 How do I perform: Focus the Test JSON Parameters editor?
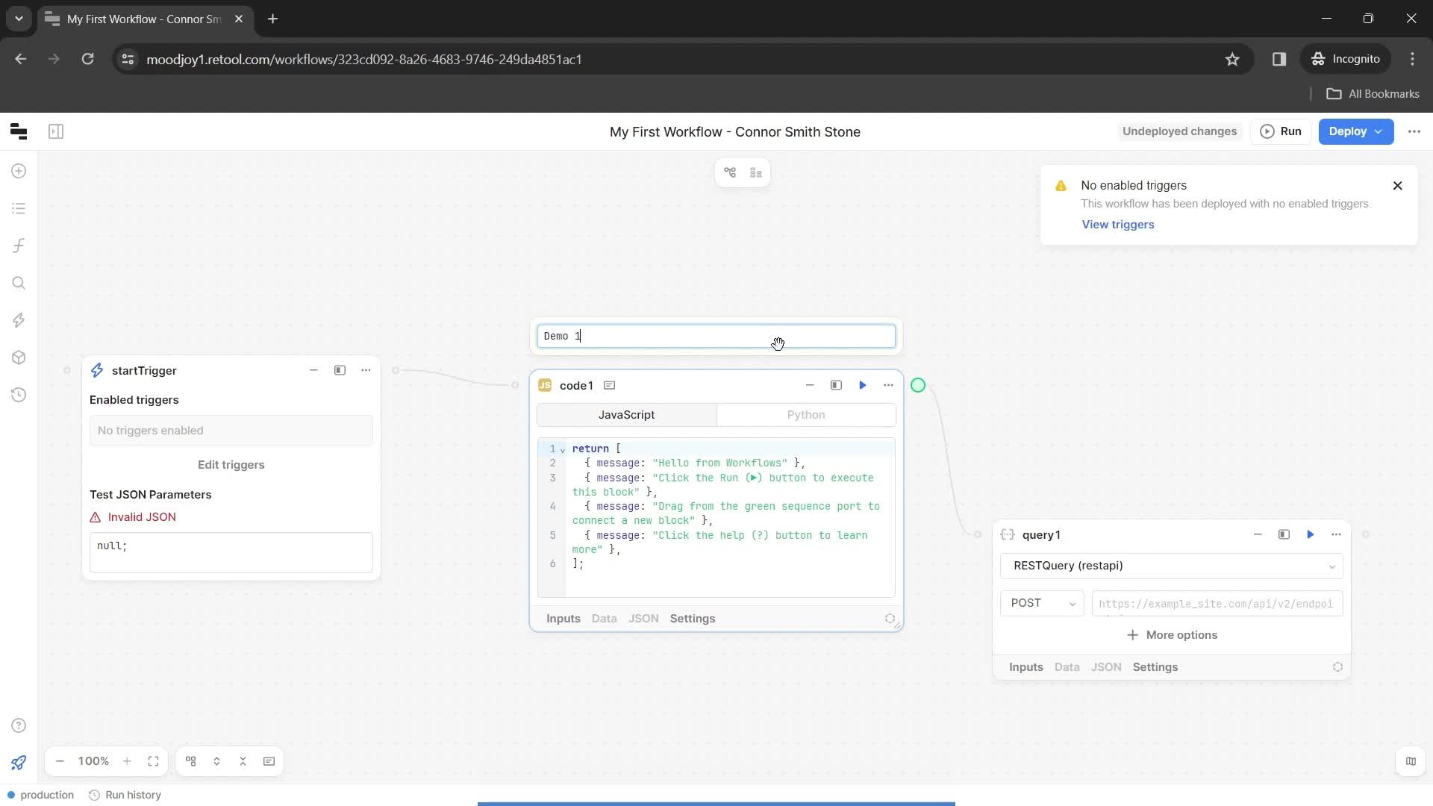231,552
